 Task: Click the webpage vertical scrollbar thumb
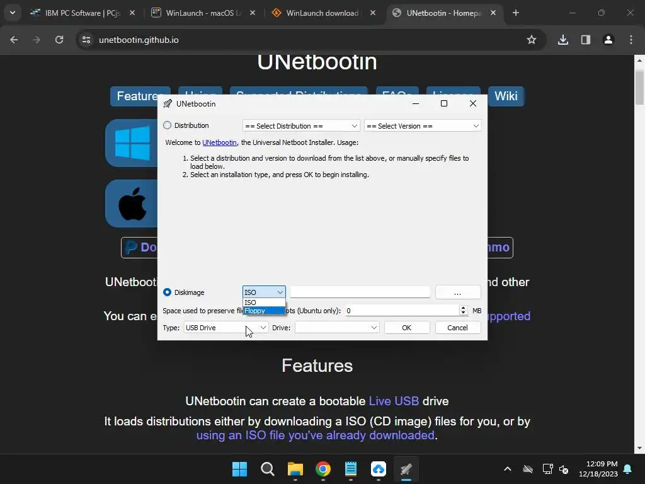(x=639, y=87)
